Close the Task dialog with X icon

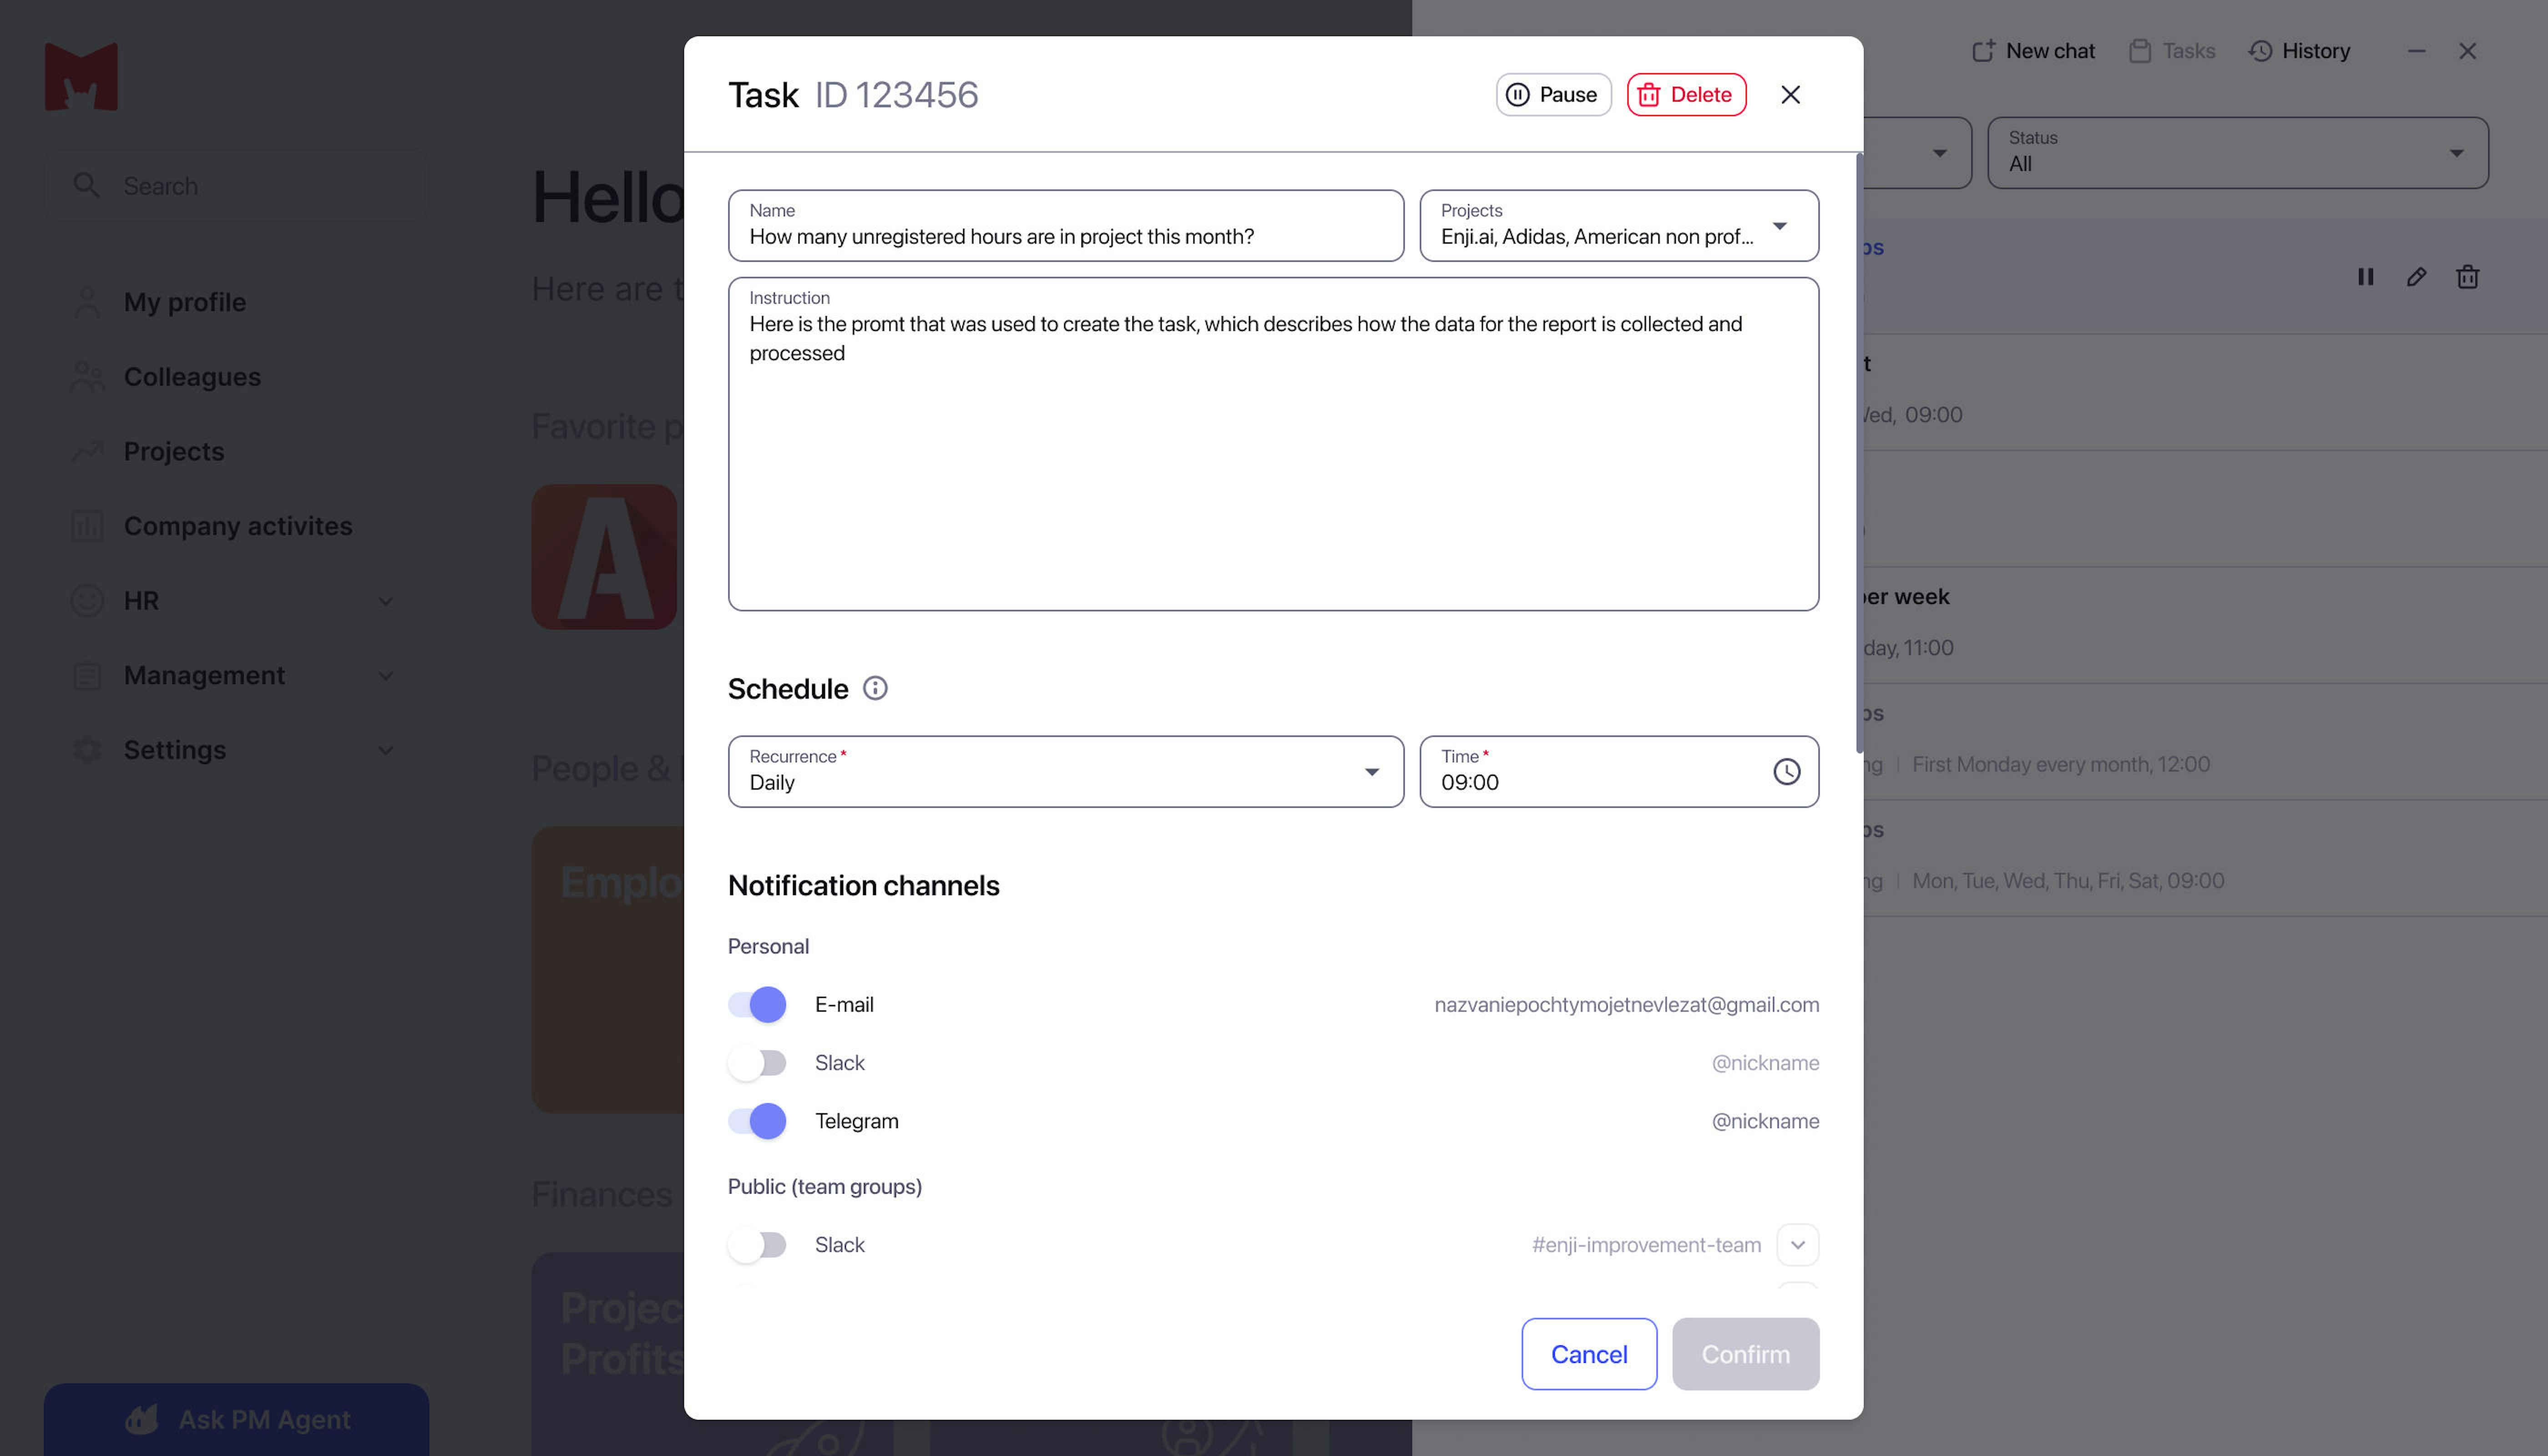tap(1790, 94)
